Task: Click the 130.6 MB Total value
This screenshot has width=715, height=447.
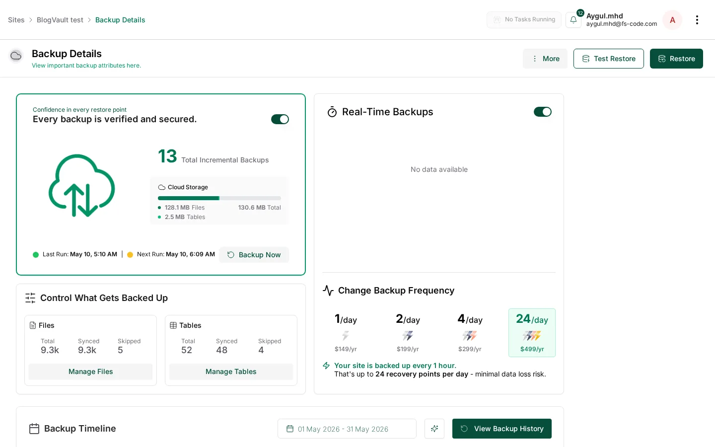Action: (260, 208)
